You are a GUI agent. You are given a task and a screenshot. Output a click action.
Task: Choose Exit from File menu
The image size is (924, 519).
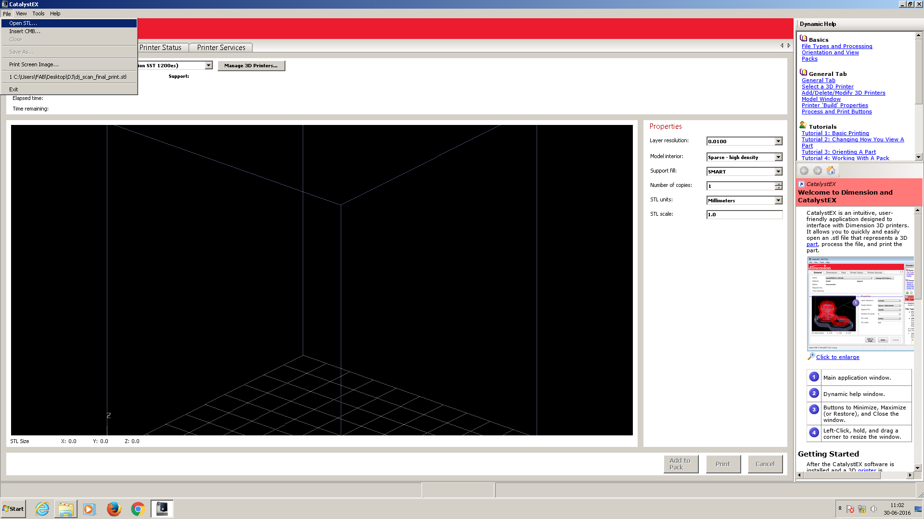69,89
